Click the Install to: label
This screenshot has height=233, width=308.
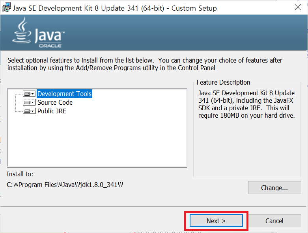20,174
